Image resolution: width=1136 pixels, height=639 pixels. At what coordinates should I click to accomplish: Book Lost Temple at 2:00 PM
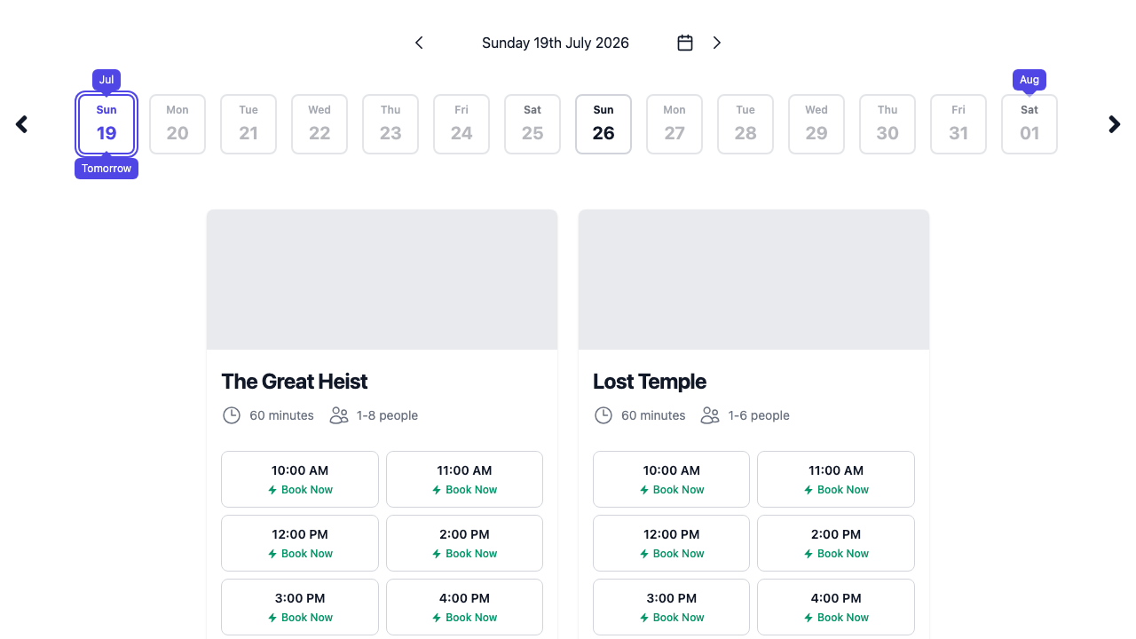pyautogui.click(x=836, y=543)
